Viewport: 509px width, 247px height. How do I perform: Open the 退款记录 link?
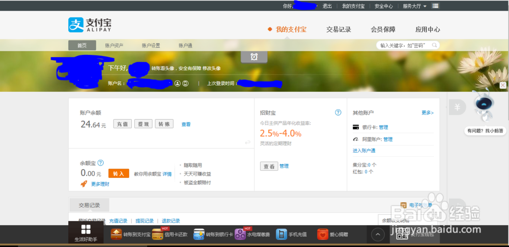pyautogui.click(x=171, y=221)
